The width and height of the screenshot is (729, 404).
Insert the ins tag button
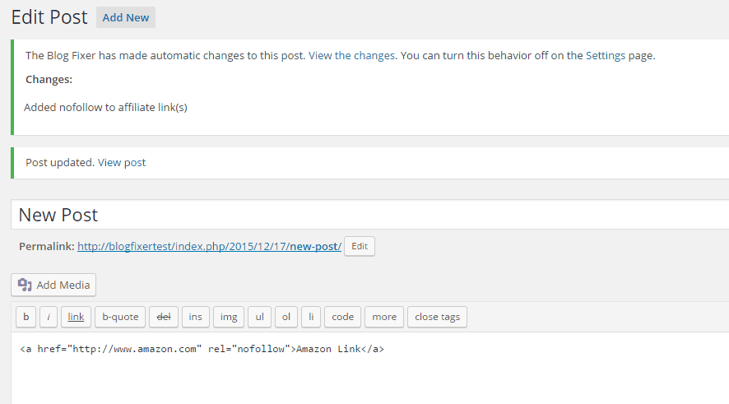point(195,317)
